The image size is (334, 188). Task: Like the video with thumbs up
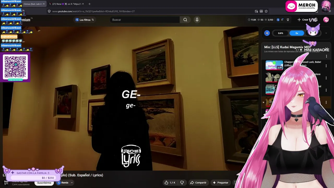pos(170,183)
